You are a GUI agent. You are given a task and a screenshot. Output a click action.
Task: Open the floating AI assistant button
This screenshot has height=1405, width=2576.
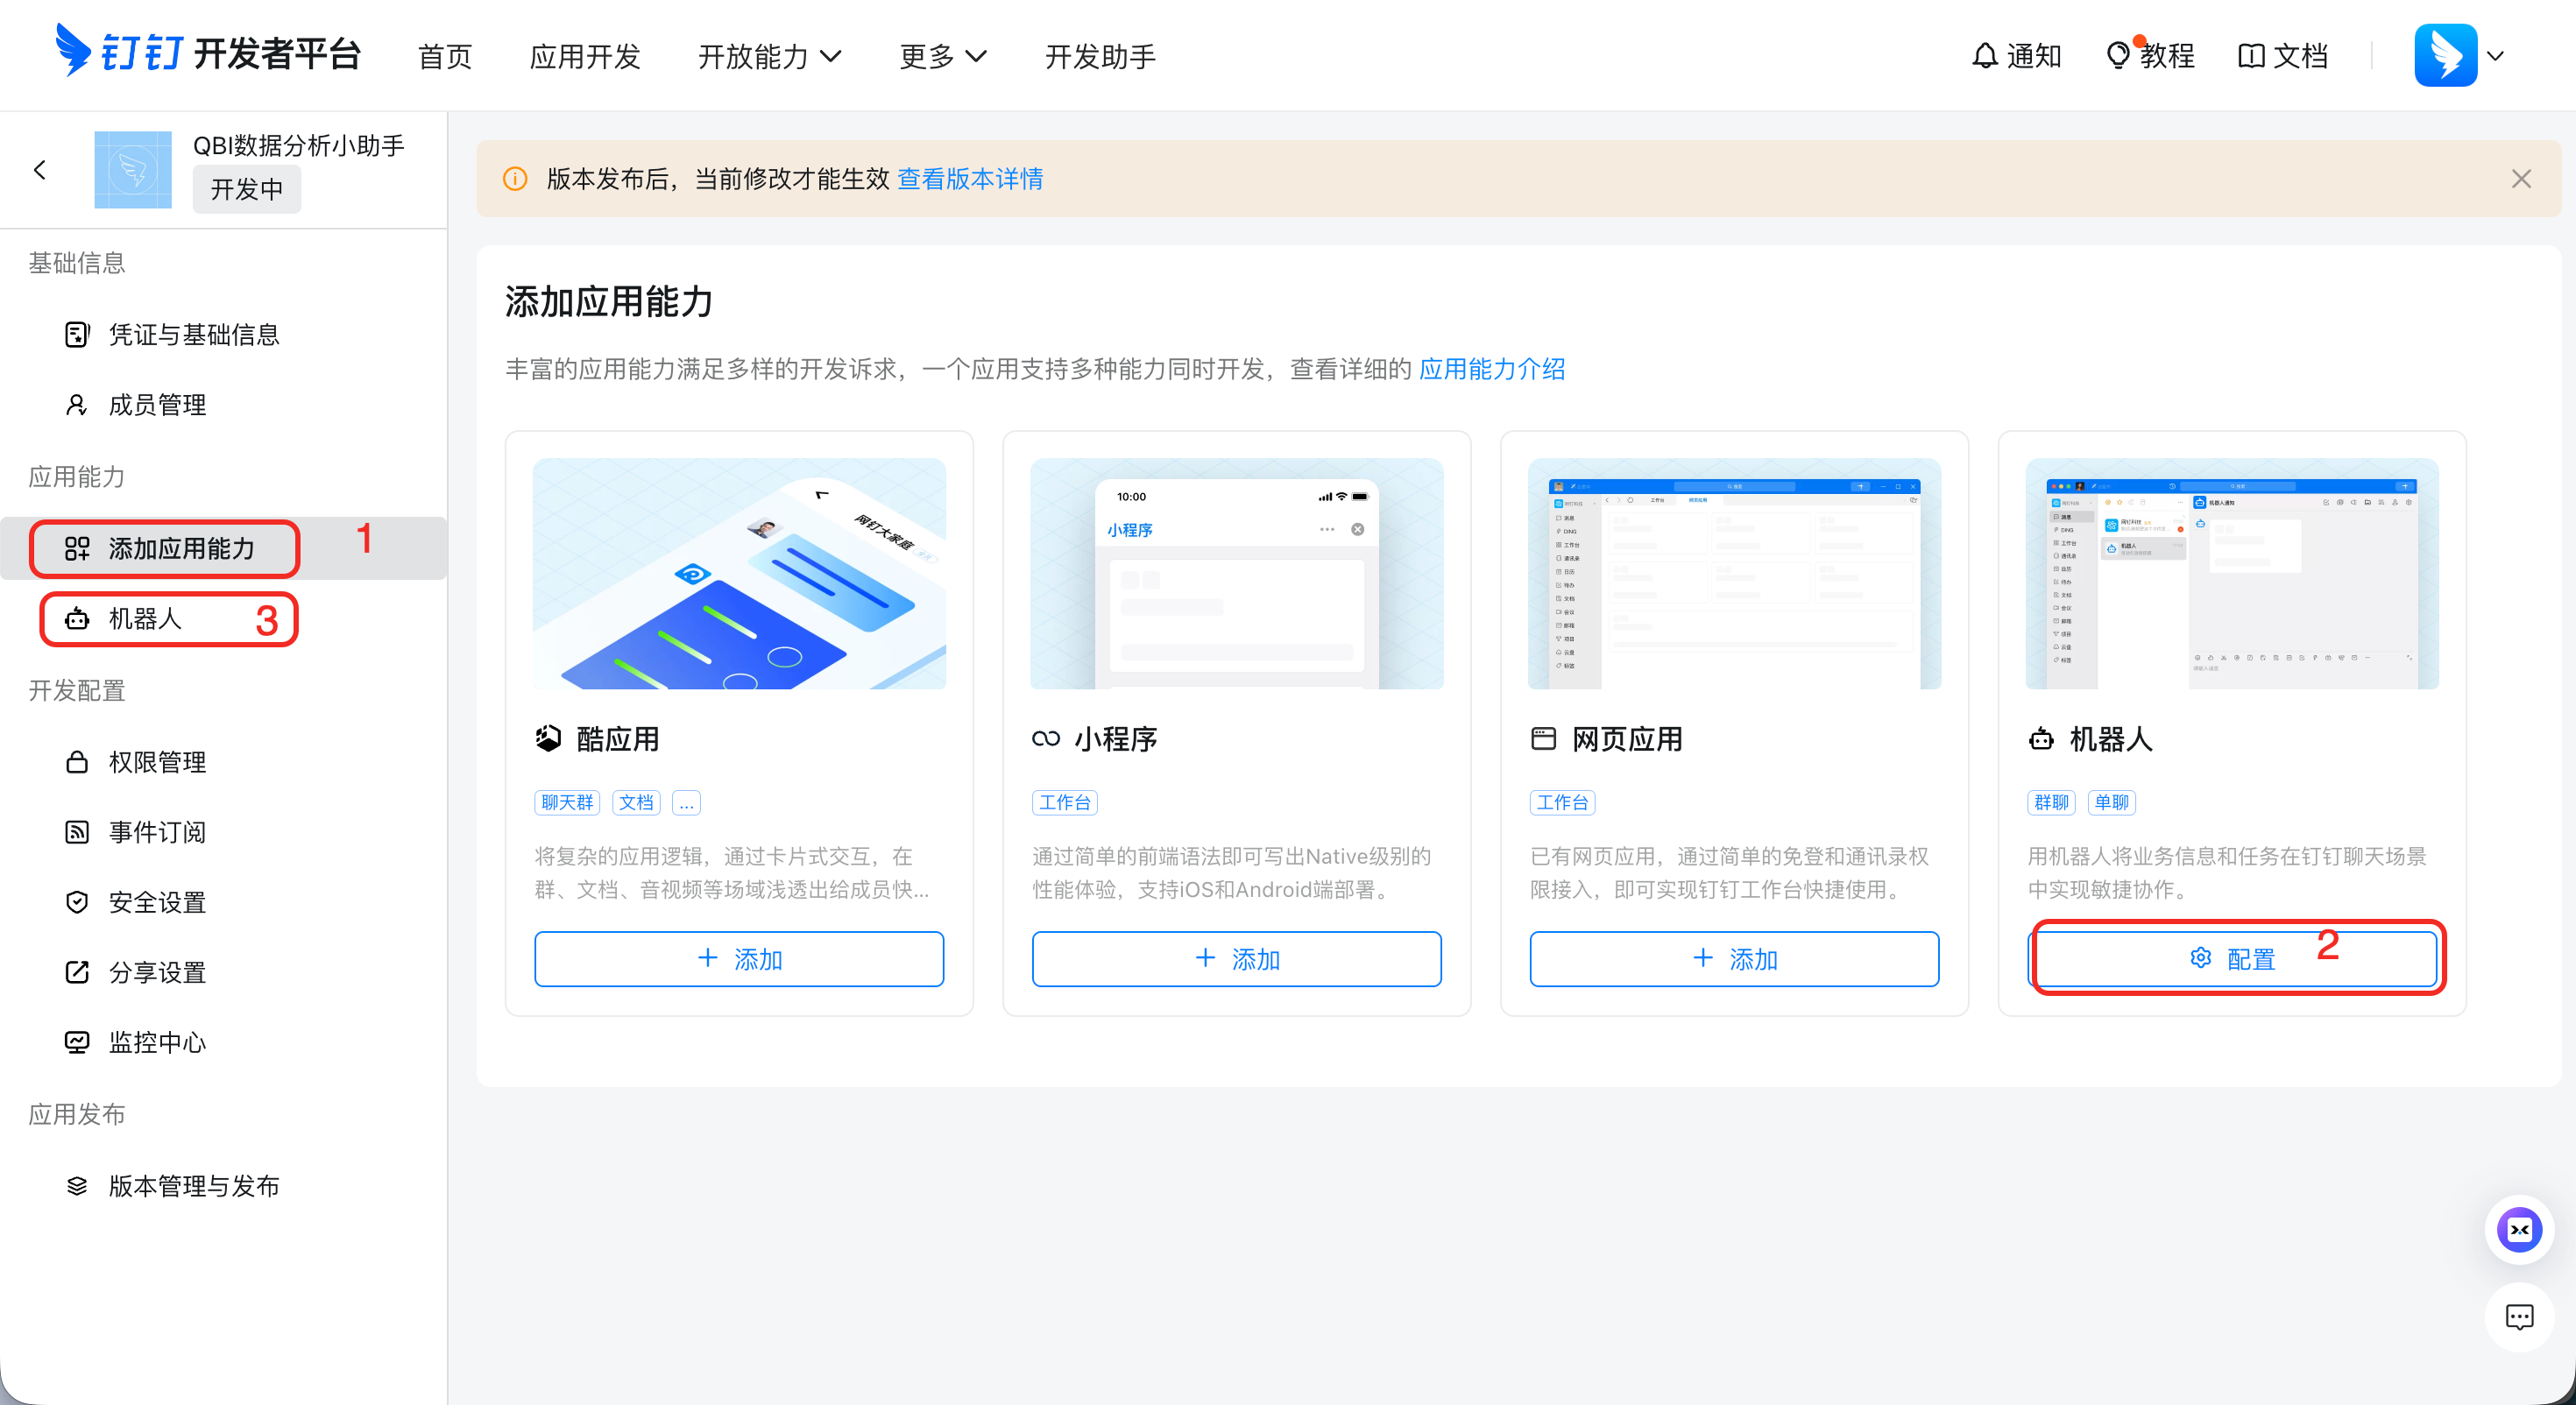point(2519,1230)
